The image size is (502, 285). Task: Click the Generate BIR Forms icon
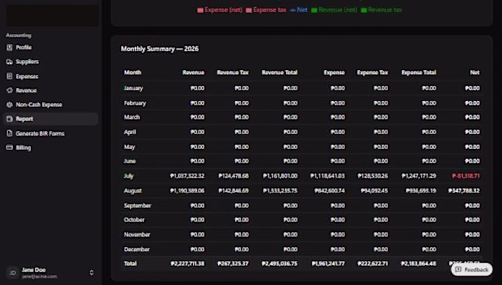point(9,133)
